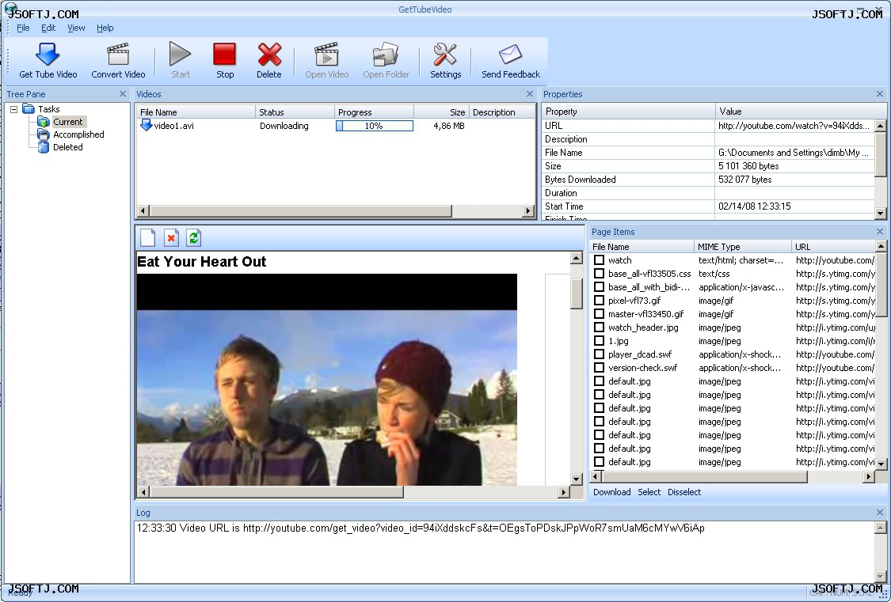This screenshot has height=602, width=891.
Task: Click the new blank page icon in browser pane
Action: 148,238
